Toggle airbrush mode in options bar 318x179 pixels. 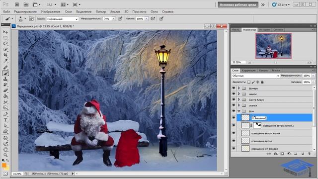[153, 19]
